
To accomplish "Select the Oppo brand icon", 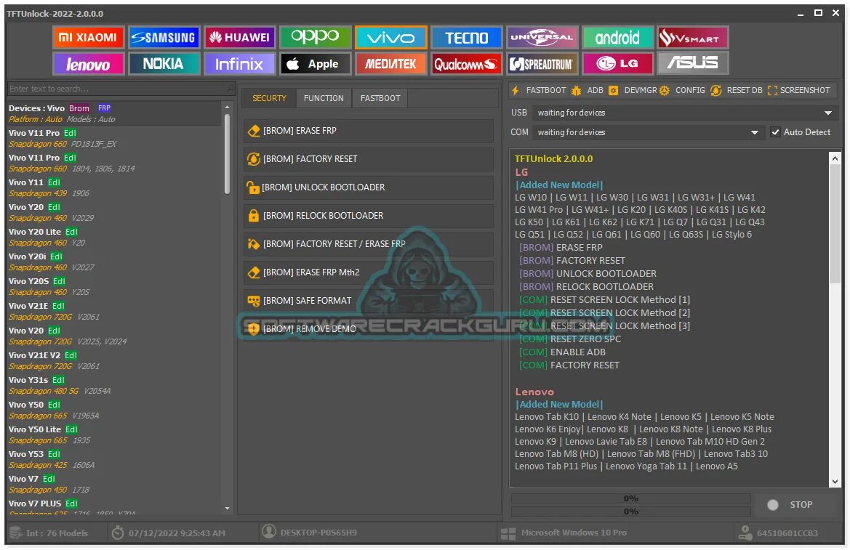I will click(316, 37).
